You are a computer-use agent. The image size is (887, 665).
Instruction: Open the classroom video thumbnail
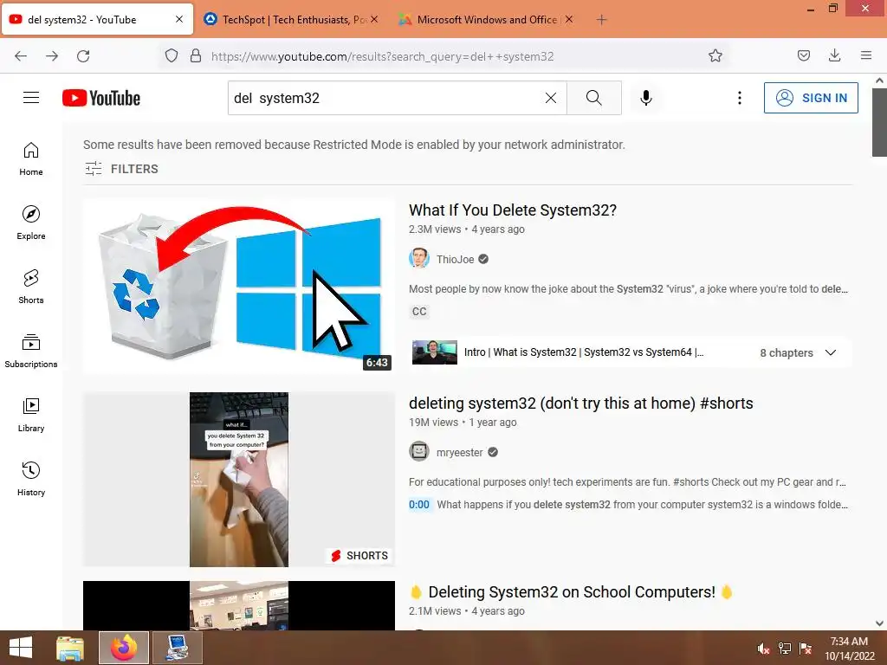click(x=239, y=605)
